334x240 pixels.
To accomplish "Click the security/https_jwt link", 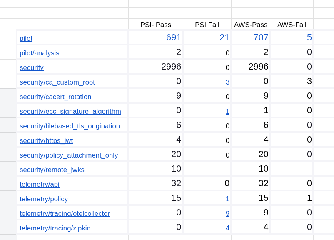I will (x=46, y=140).
